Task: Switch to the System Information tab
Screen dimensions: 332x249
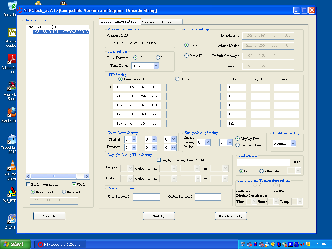Action: pos(160,22)
